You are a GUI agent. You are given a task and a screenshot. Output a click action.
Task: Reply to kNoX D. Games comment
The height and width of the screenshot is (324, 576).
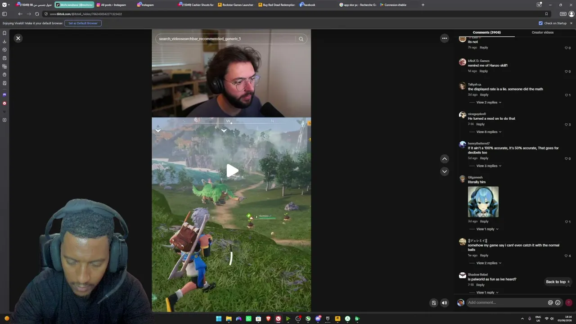[x=484, y=71]
